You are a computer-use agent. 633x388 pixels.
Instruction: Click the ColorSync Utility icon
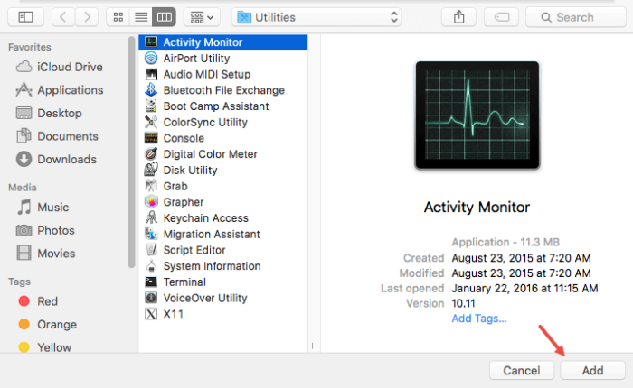click(151, 122)
